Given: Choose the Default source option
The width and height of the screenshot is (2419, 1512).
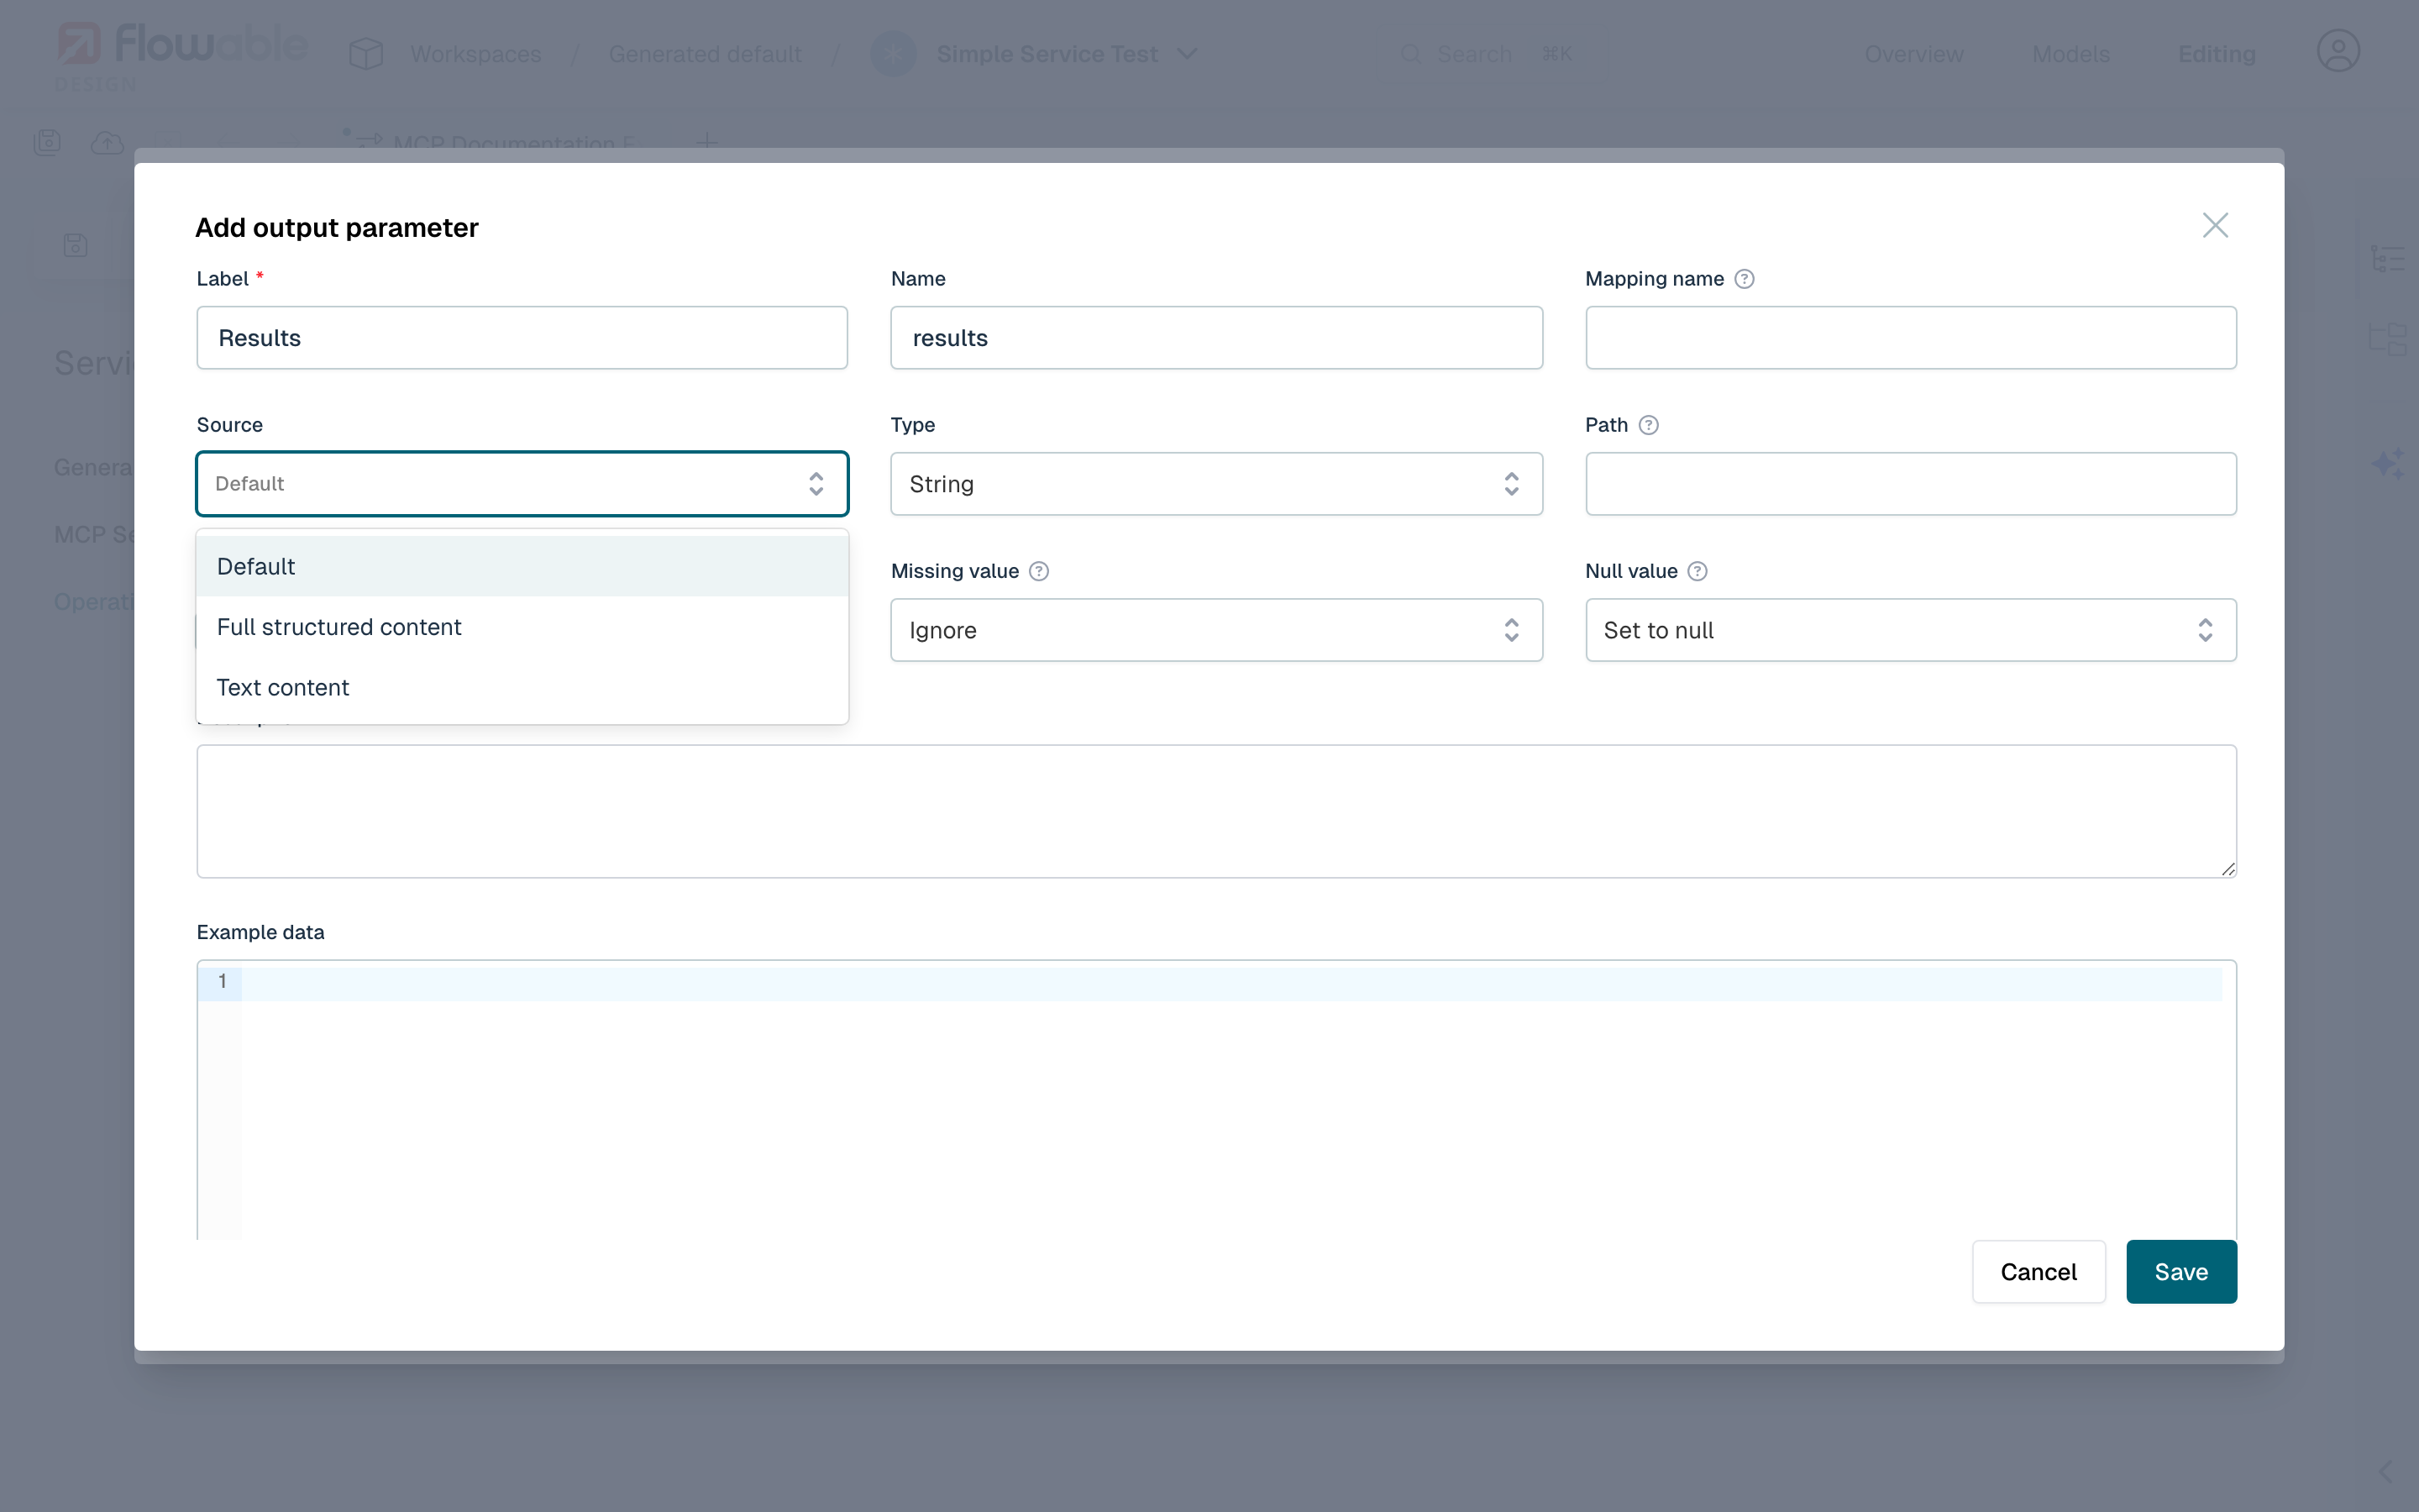Looking at the screenshot, I should click(256, 567).
